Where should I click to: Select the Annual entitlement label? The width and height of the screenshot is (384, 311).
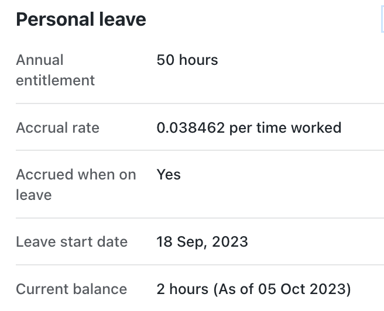coord(56,70)
